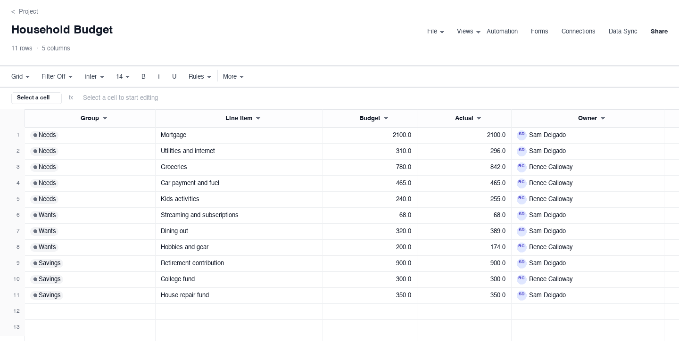Open the Line Item column dropdown arrow
This screenshot has width=679, height=341.
click(x=258, y=119)
